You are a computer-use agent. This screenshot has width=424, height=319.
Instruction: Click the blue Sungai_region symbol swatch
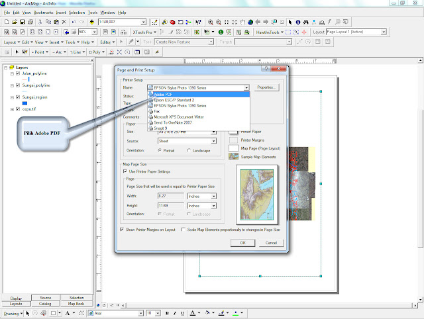25,103
